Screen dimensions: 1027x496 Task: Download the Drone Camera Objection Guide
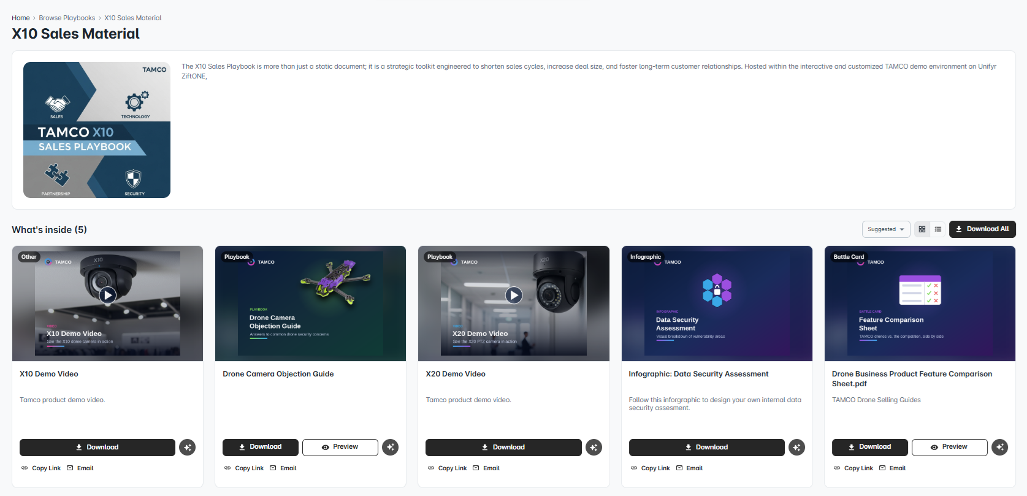261,448
